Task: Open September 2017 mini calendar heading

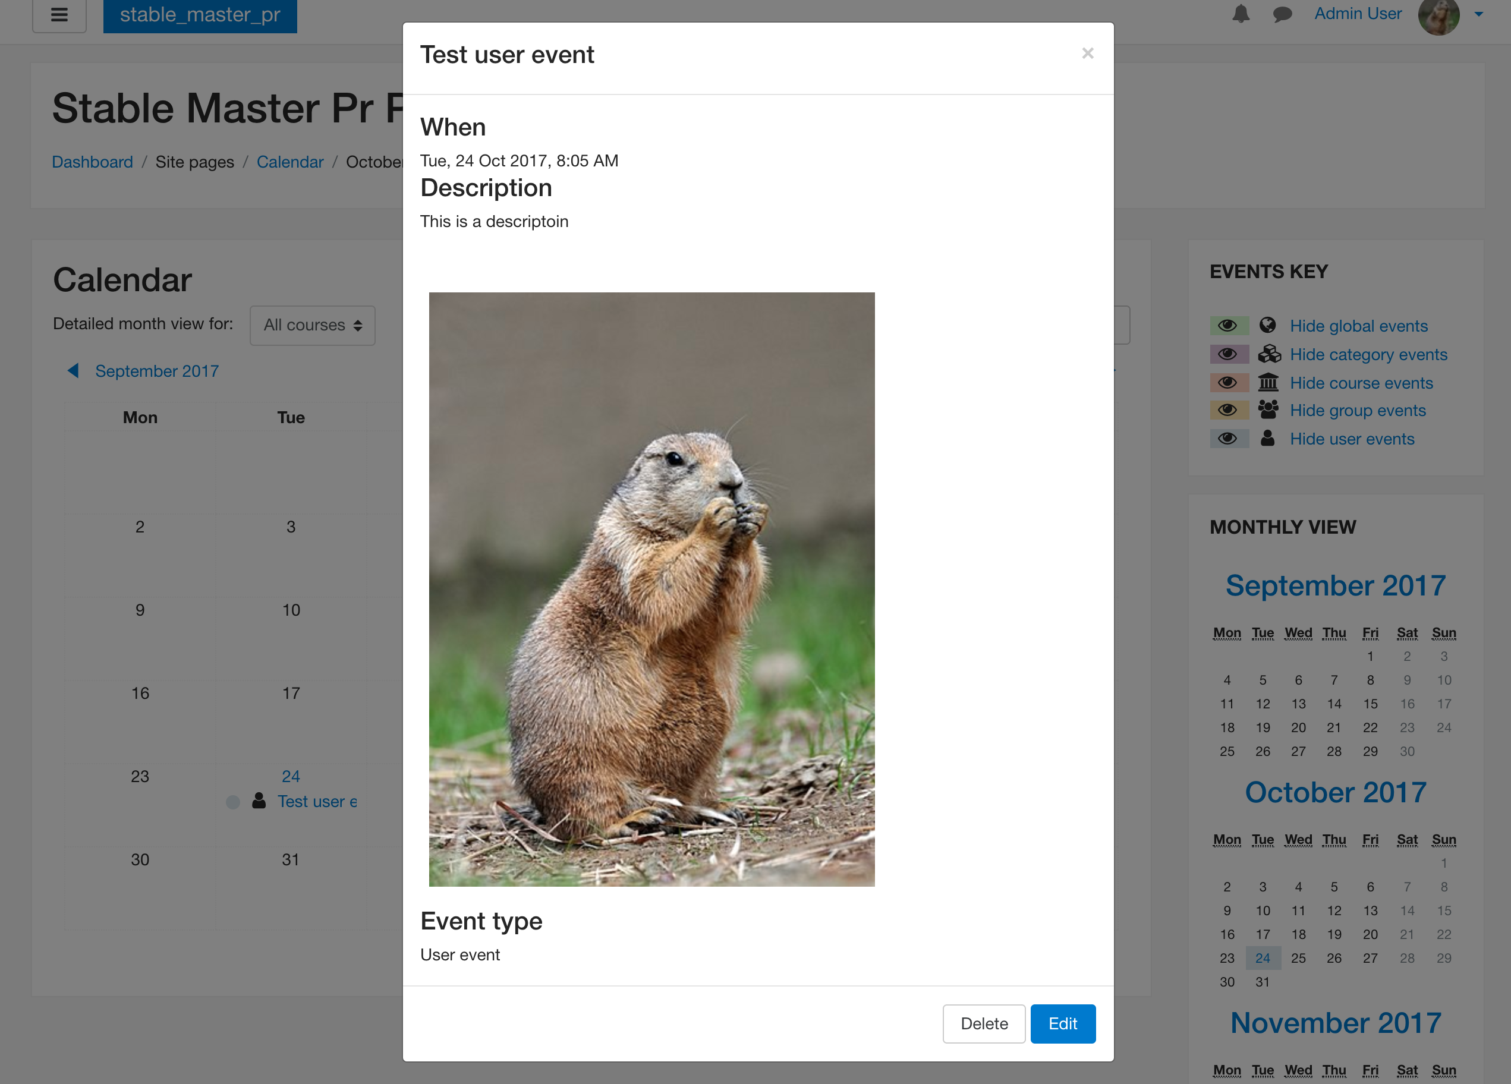Action: [x=1335, y=585]
